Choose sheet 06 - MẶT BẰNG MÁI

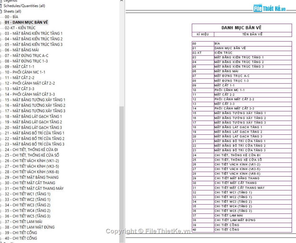[22, 50]
